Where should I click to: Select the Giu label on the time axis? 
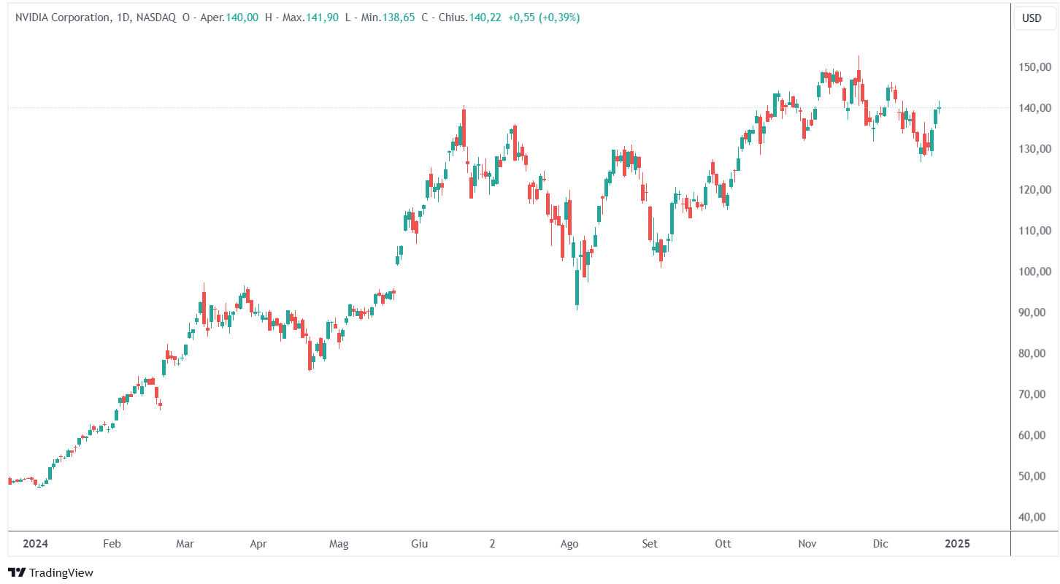pos(420,544)
